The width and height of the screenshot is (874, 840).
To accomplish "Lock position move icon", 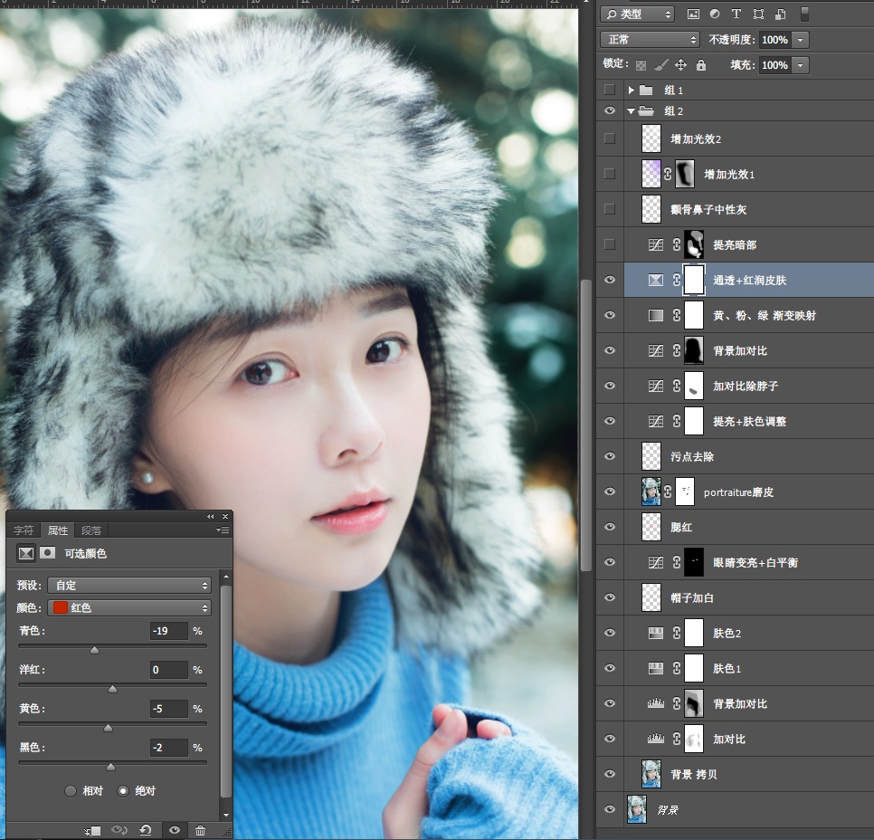I will pos(680,65).
